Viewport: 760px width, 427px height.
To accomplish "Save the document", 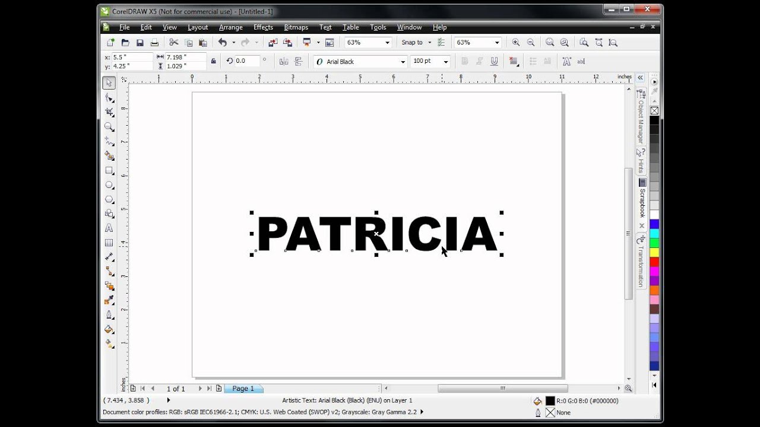I will pos(140,43).
